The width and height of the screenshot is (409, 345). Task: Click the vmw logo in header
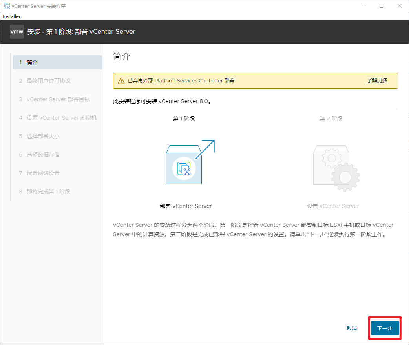[16, 32]
